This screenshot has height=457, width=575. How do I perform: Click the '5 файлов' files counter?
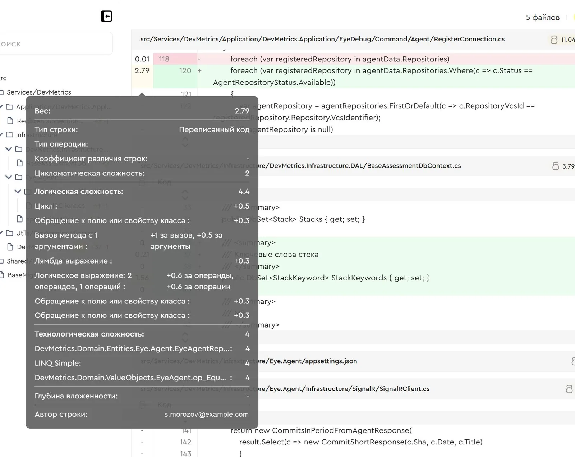pyautogui.click(x=543, y=18)
